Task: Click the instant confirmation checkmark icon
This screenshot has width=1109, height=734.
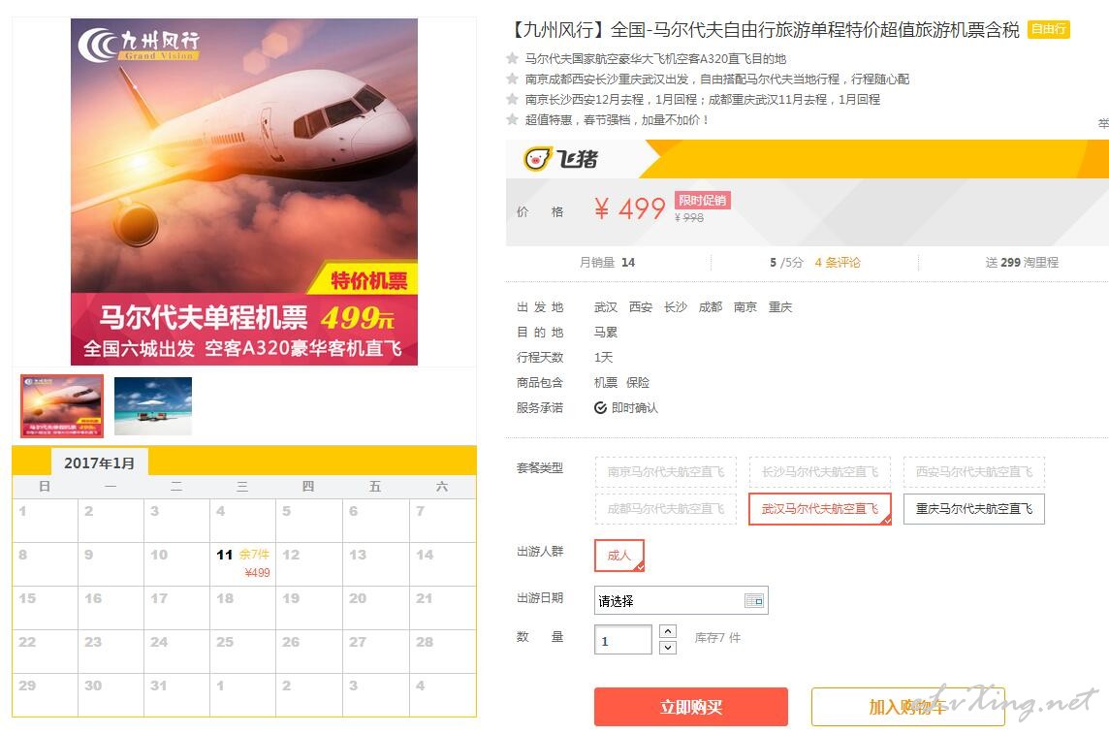Action: tap(600, 408)
